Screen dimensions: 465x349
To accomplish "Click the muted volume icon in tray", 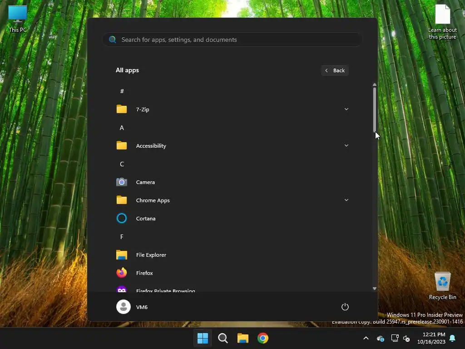I will click(406, 338).
